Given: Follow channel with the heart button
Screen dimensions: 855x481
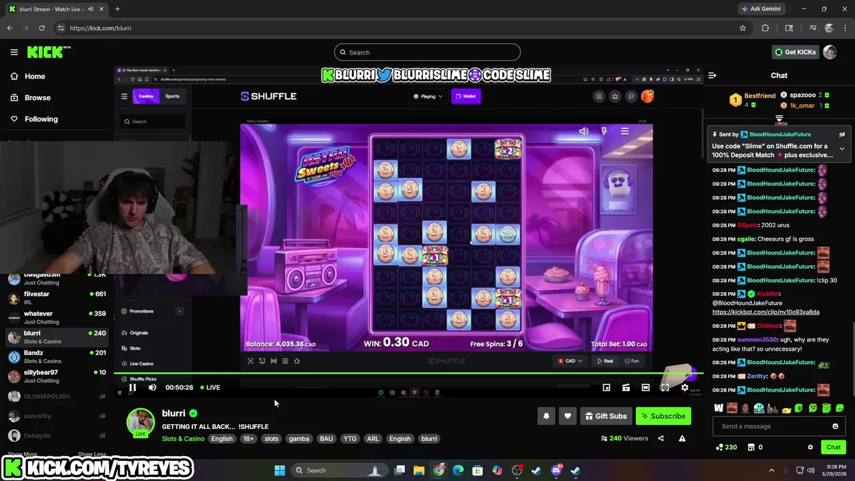Looking at the screenshot, I should coord(567,416).
